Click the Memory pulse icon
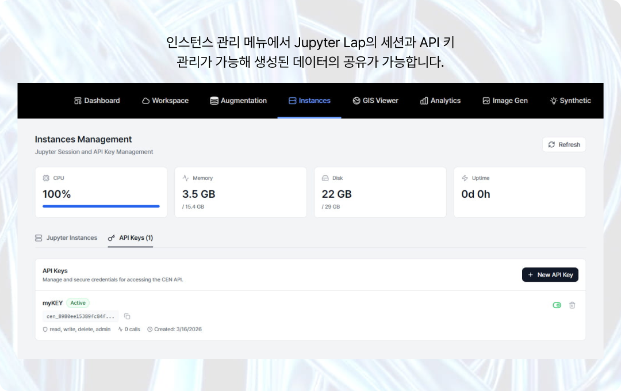Screen dimensions: 621x391 pos(186,178)
